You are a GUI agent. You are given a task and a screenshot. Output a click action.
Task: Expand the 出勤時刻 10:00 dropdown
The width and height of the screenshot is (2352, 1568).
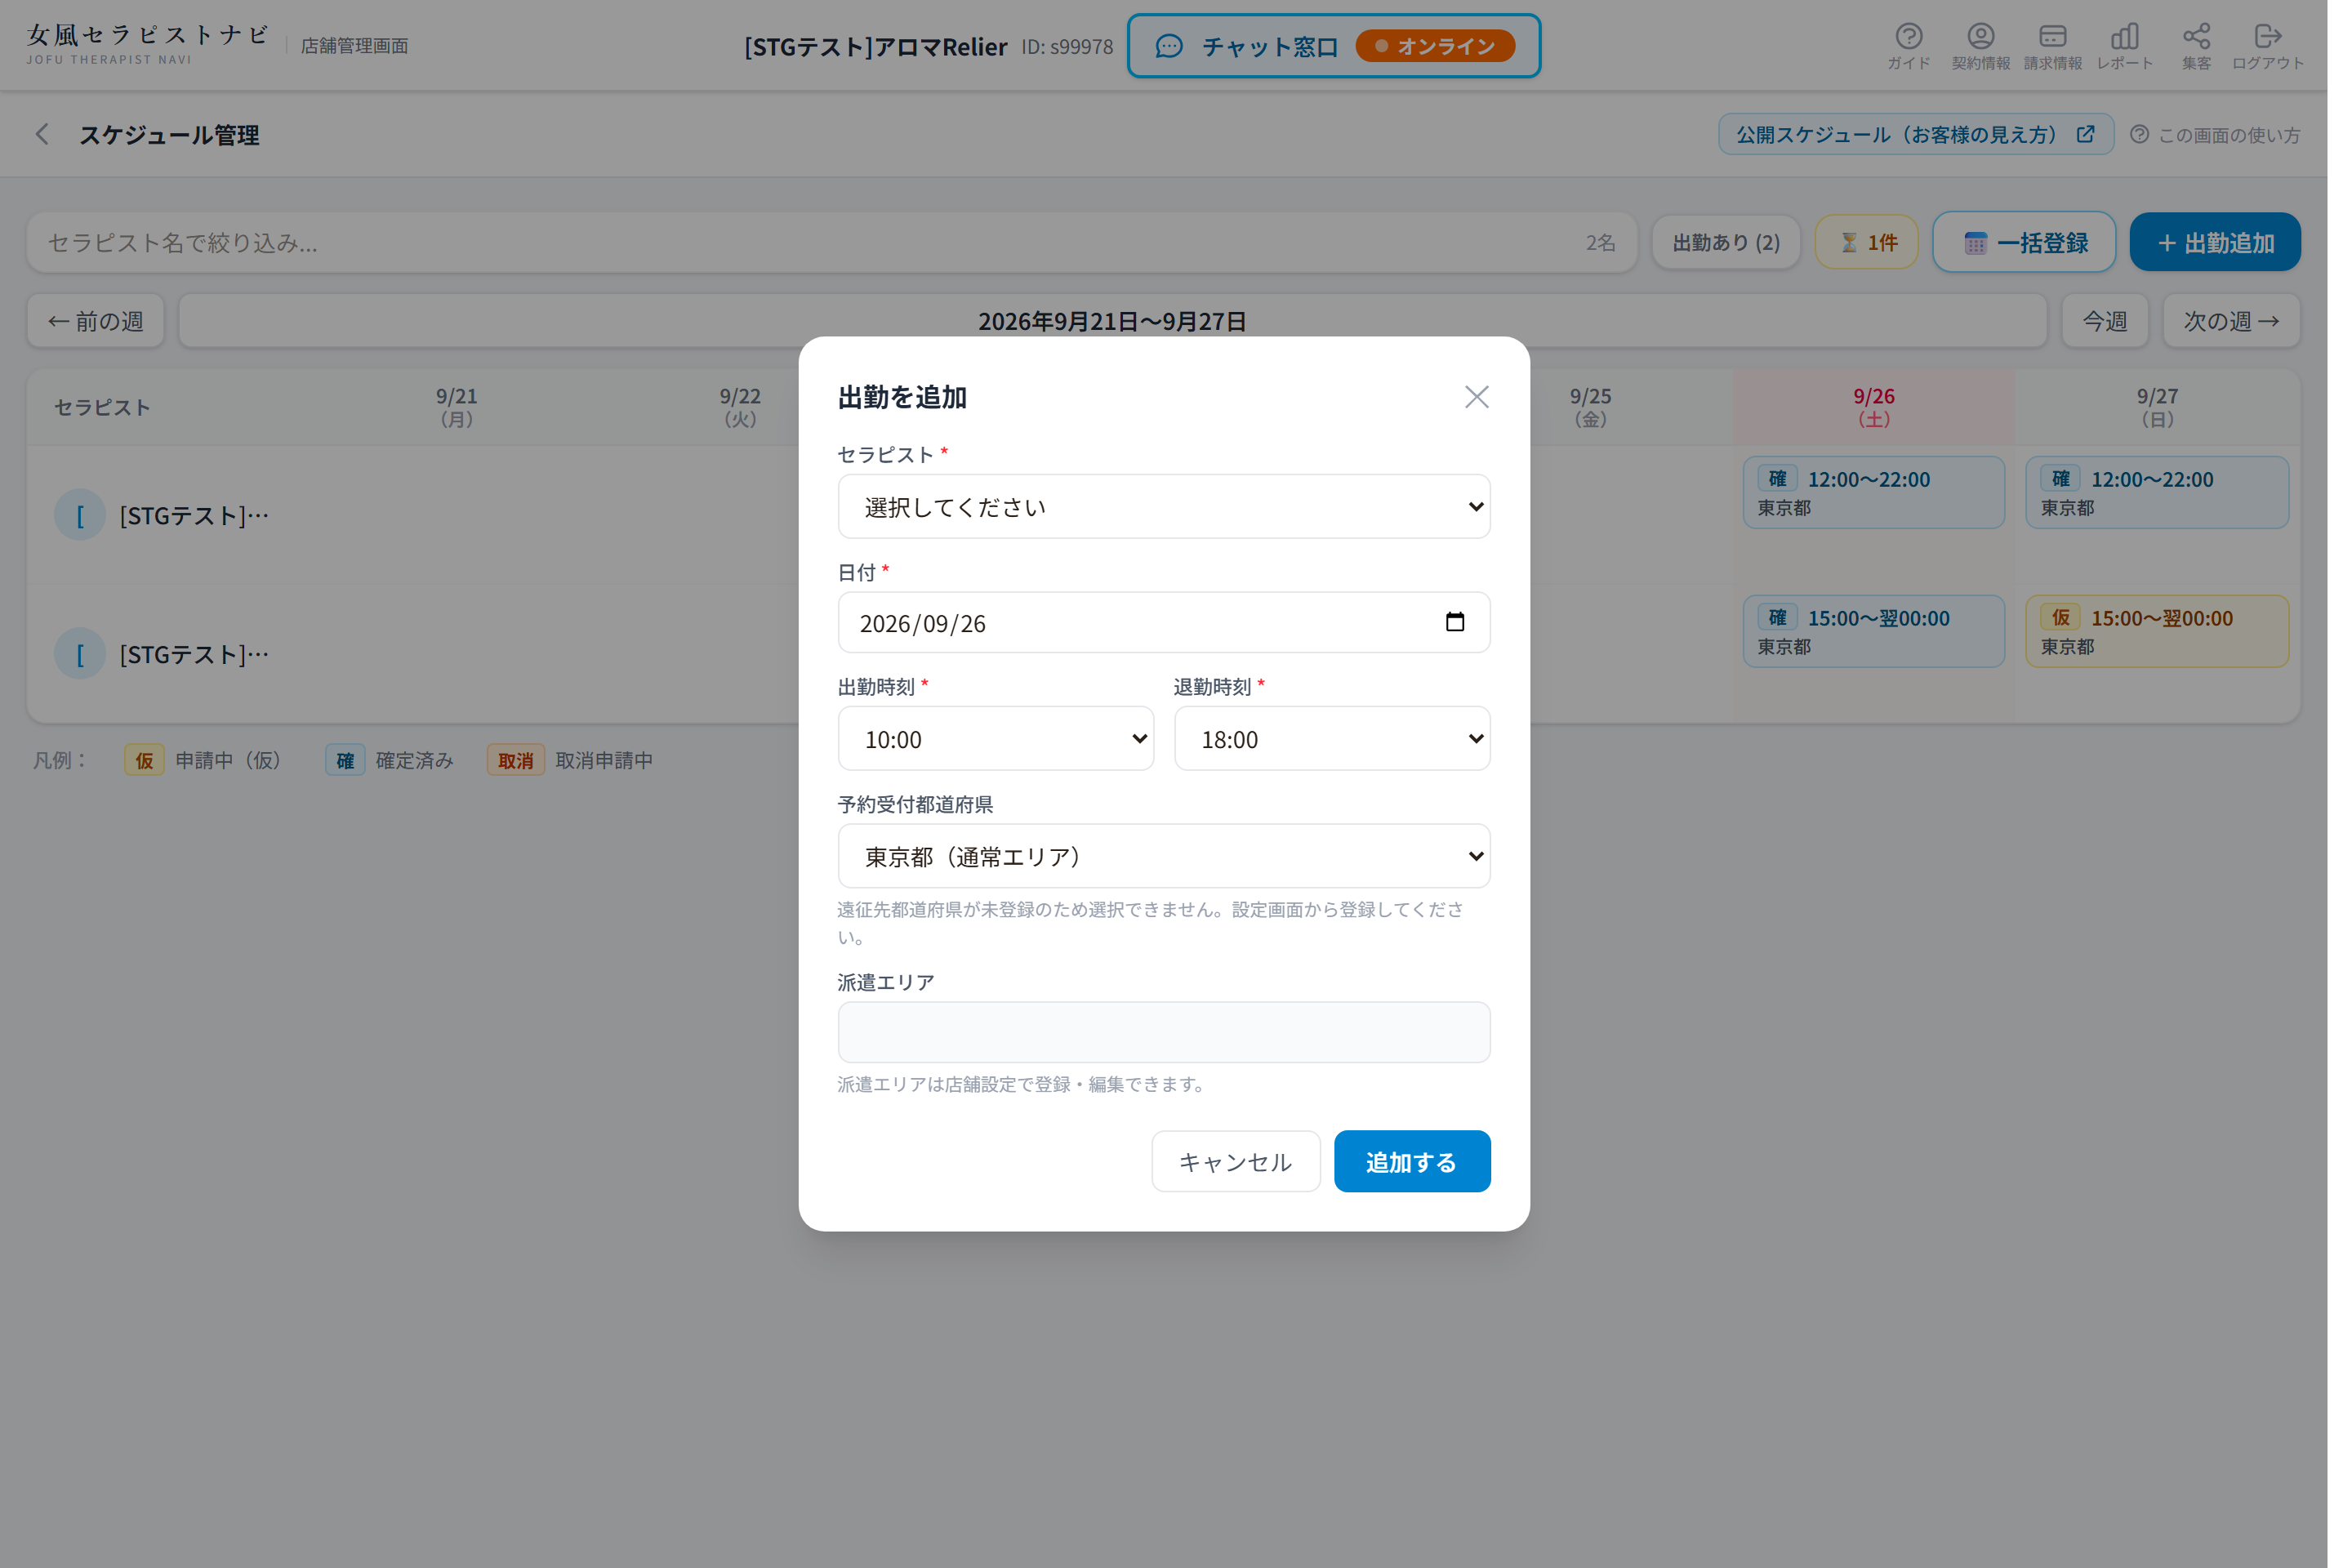(995, 738)
